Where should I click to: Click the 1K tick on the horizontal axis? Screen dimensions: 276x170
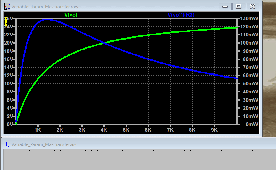point(38,130)
